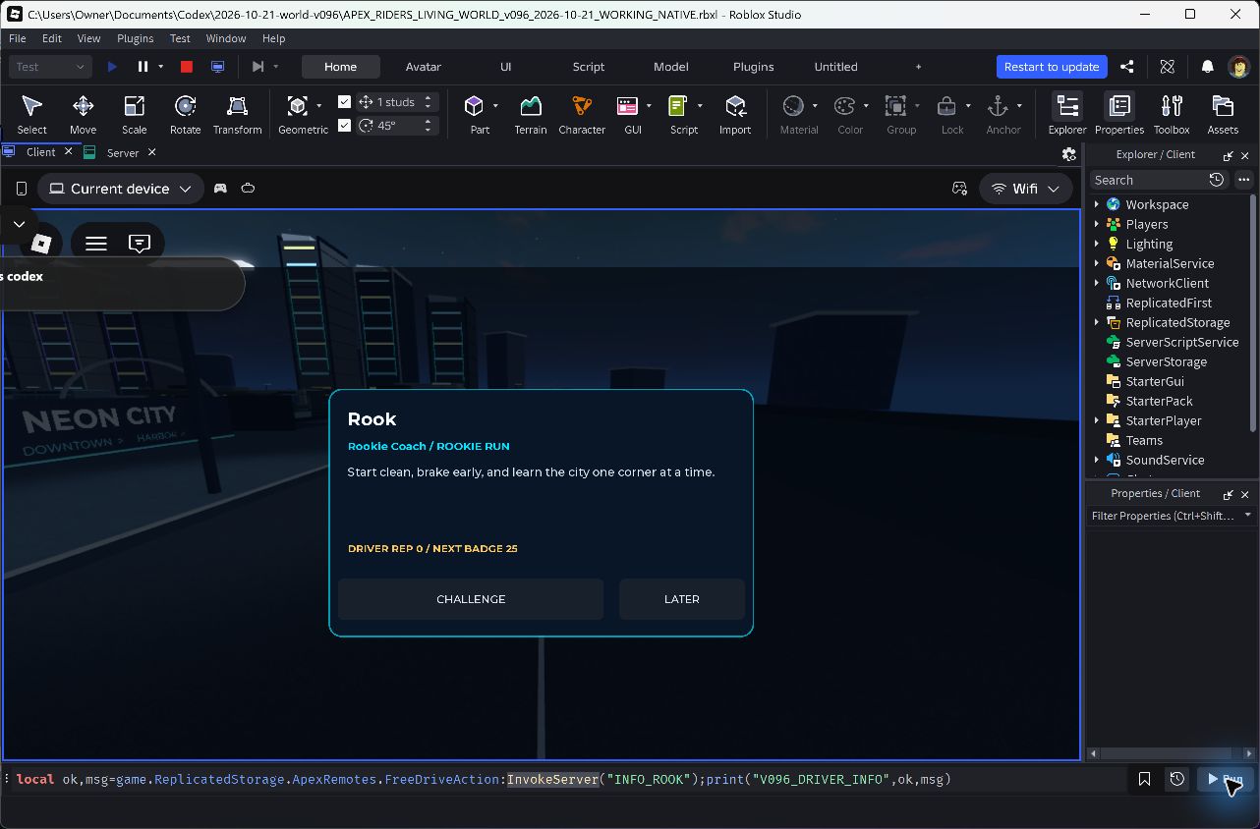Open the Character tool
The width and height of the screenshot is (1260, 829).
coord(582,114)
